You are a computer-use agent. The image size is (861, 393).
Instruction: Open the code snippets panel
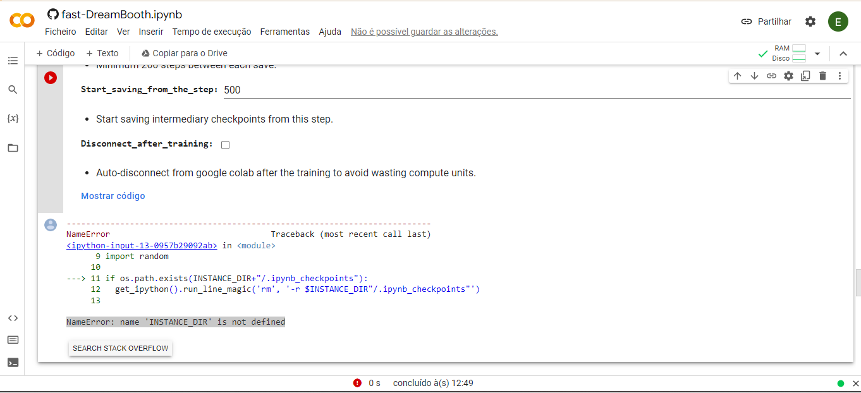point(13,318)
